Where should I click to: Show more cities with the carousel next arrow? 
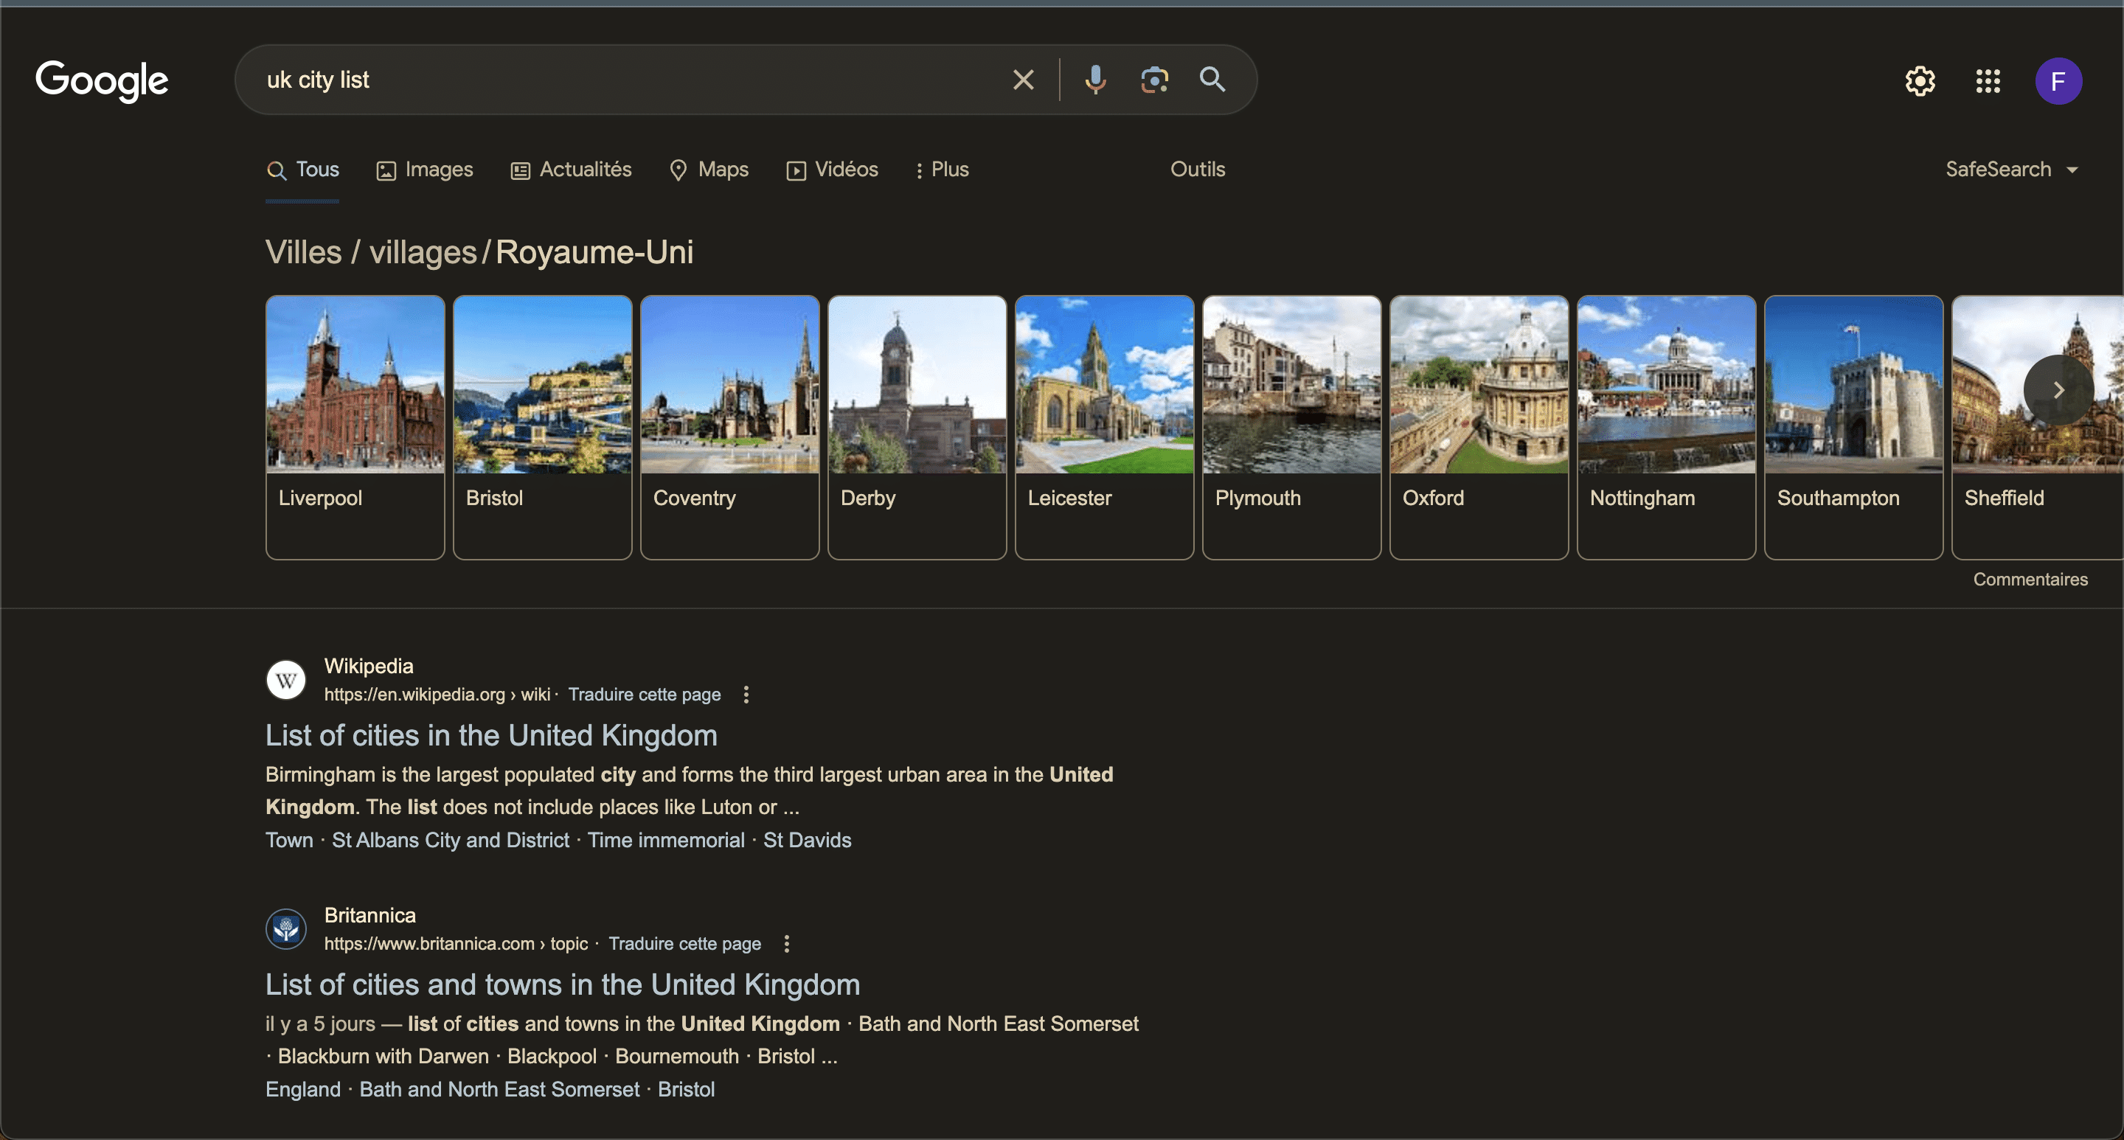[x=2059, y=390]
